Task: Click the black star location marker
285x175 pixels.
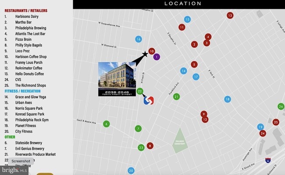Action: [145, 54]
